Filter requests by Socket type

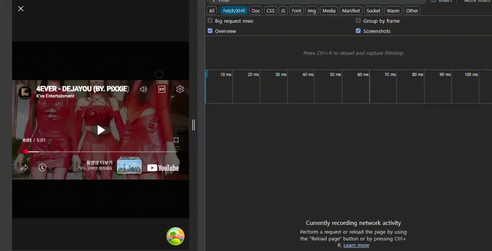coord(373,11)
